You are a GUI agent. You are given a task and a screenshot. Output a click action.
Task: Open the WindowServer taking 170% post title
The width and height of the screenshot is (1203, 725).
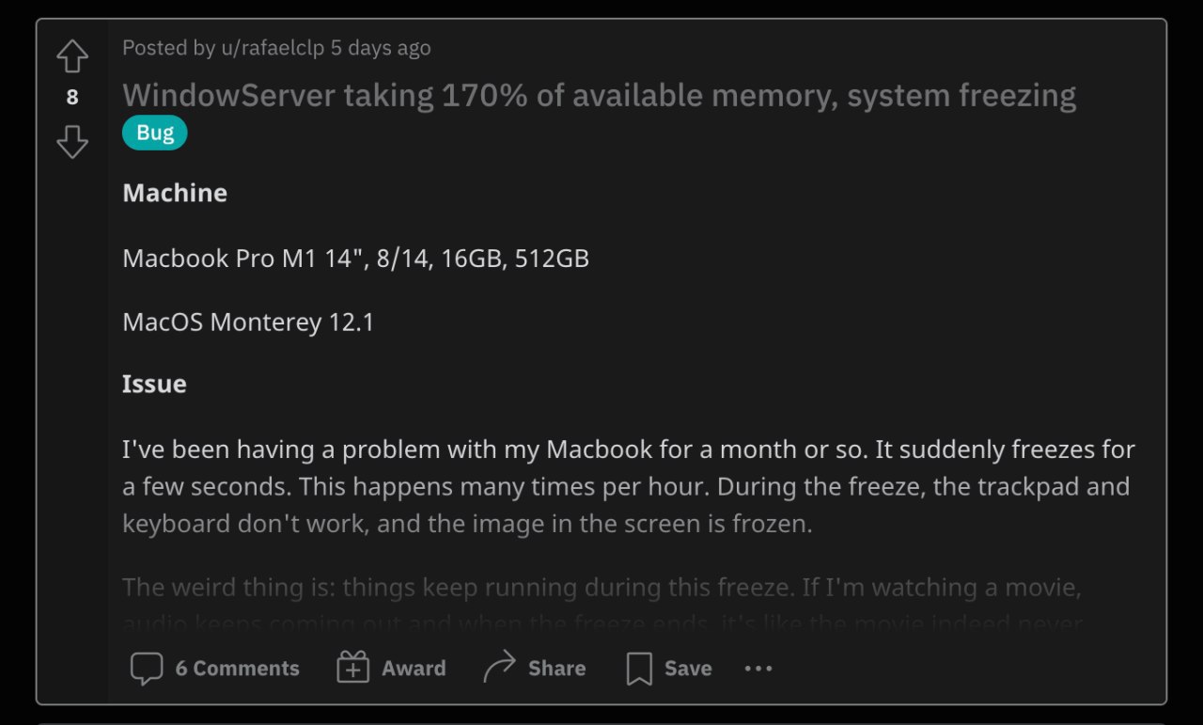[x=600, y=95]
